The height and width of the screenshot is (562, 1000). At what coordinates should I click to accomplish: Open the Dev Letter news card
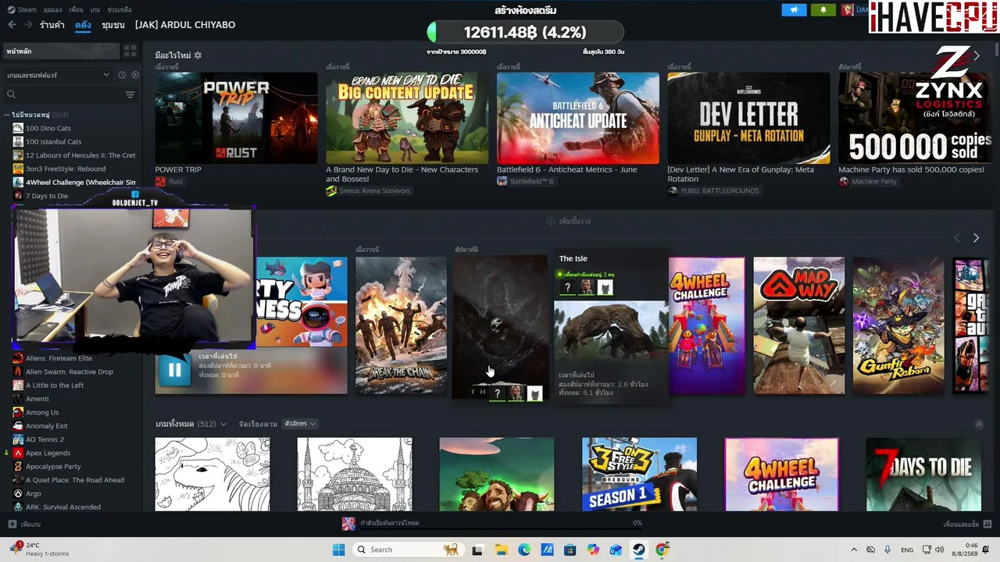748,119
